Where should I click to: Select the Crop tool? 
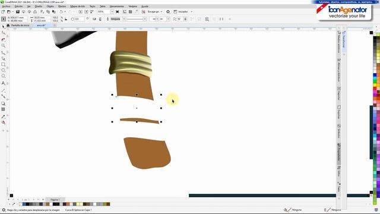[x=3, y=39]
